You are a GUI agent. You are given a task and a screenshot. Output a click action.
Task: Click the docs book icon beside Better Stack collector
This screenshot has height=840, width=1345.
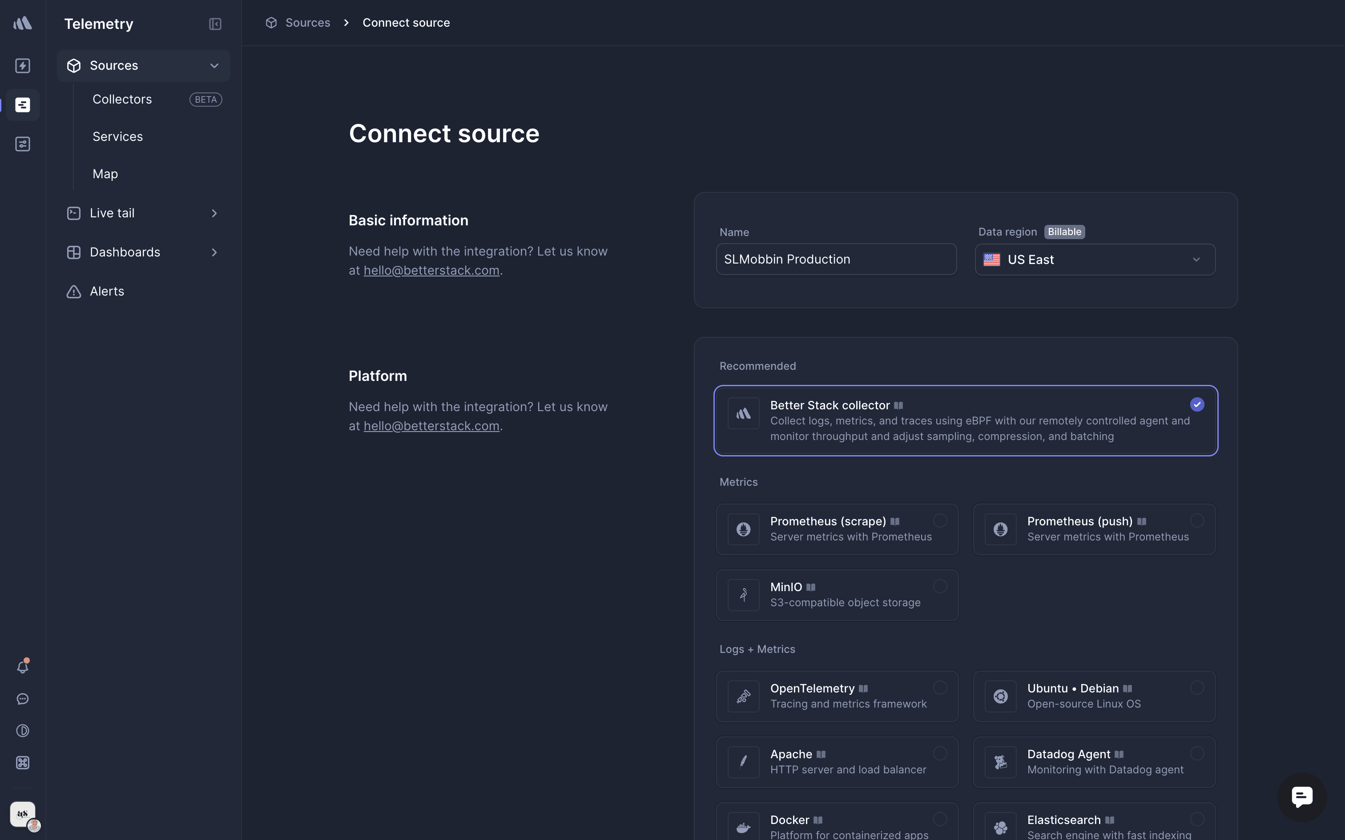click(x=898, y=405)
